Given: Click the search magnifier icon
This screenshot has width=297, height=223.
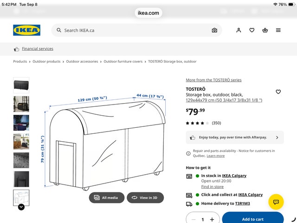Looking at the screenshot, I should (59, 30).
